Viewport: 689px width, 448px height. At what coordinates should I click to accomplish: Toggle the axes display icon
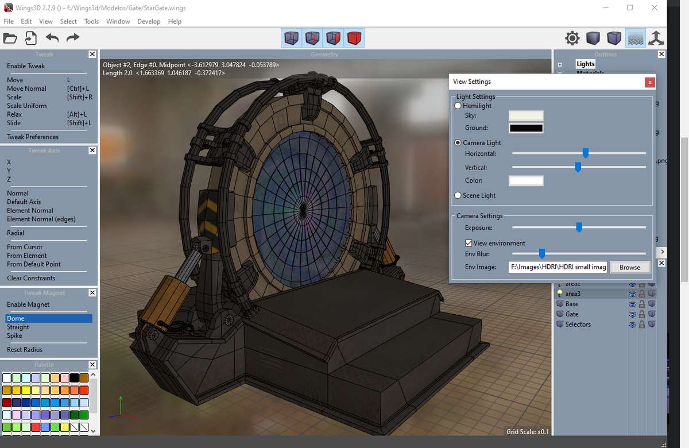click(x=656, y=38)
